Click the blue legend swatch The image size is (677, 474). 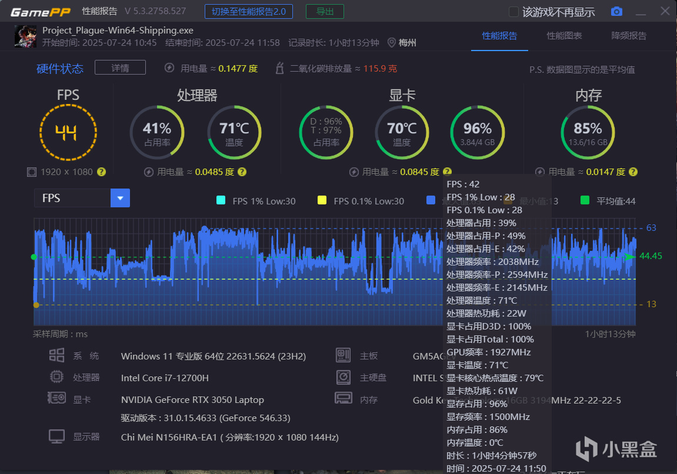431,200
